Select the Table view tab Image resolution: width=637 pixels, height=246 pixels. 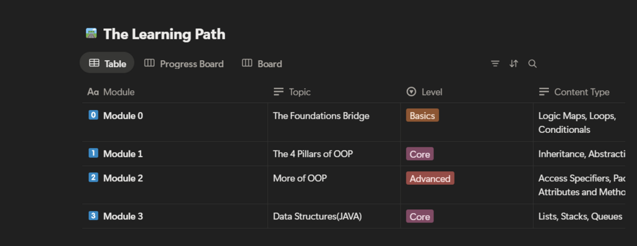(107, 63)
